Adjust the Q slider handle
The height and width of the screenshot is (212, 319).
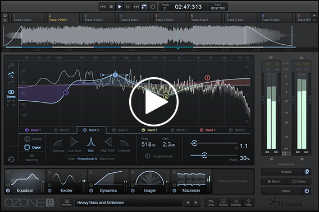click(x=194, y=143)
